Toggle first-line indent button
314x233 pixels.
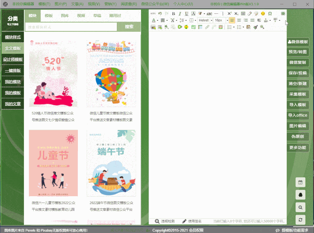(259, 20)
